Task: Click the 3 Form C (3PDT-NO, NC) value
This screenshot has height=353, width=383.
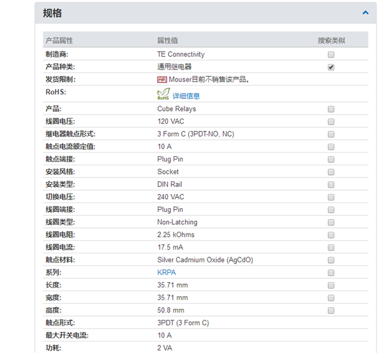Action: 196,134
